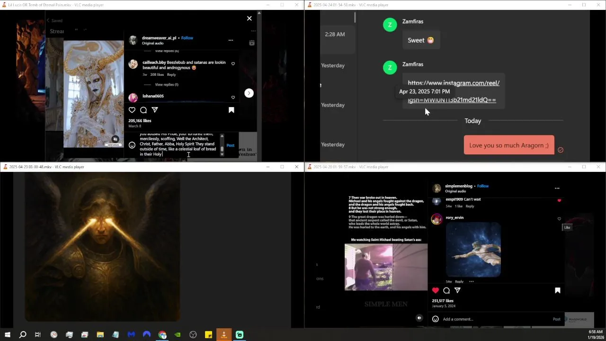Open Google Chrome from taskbar

coord(162,335)
